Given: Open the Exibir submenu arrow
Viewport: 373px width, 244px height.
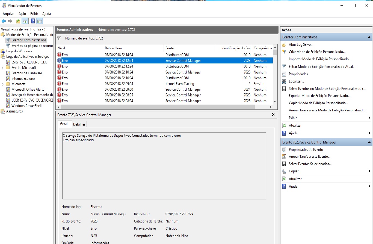Looking at the screenshot, I should click(x=369, y=118).
